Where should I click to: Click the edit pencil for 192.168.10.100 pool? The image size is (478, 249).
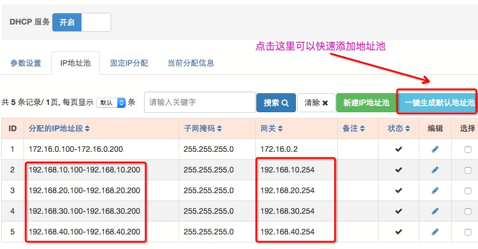pyautogui.click(x=435, y=170)
